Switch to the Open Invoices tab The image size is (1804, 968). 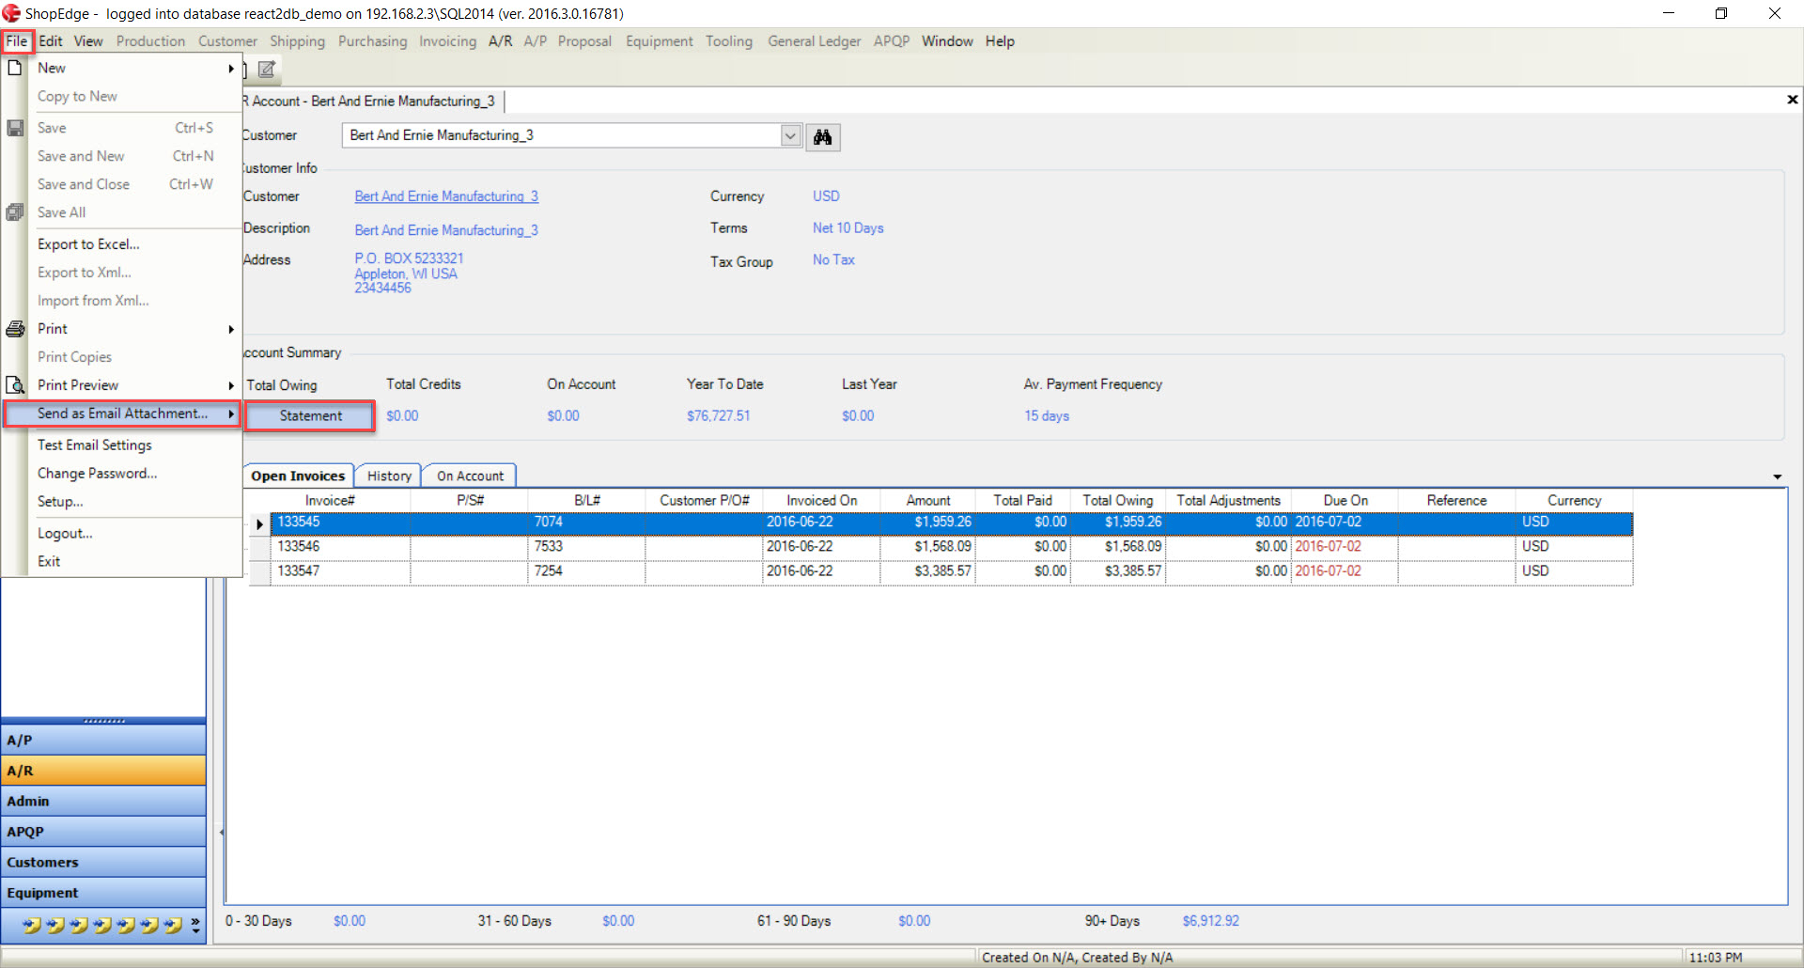[298, 476]
